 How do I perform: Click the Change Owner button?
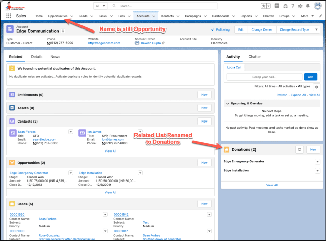(263, 29)
